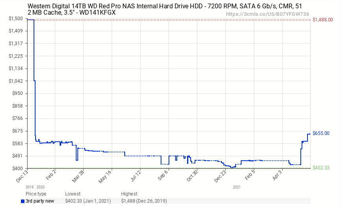
Task: Click the lowest value $402.33 (Jan 1, 2021)
Action: point(88,201)
